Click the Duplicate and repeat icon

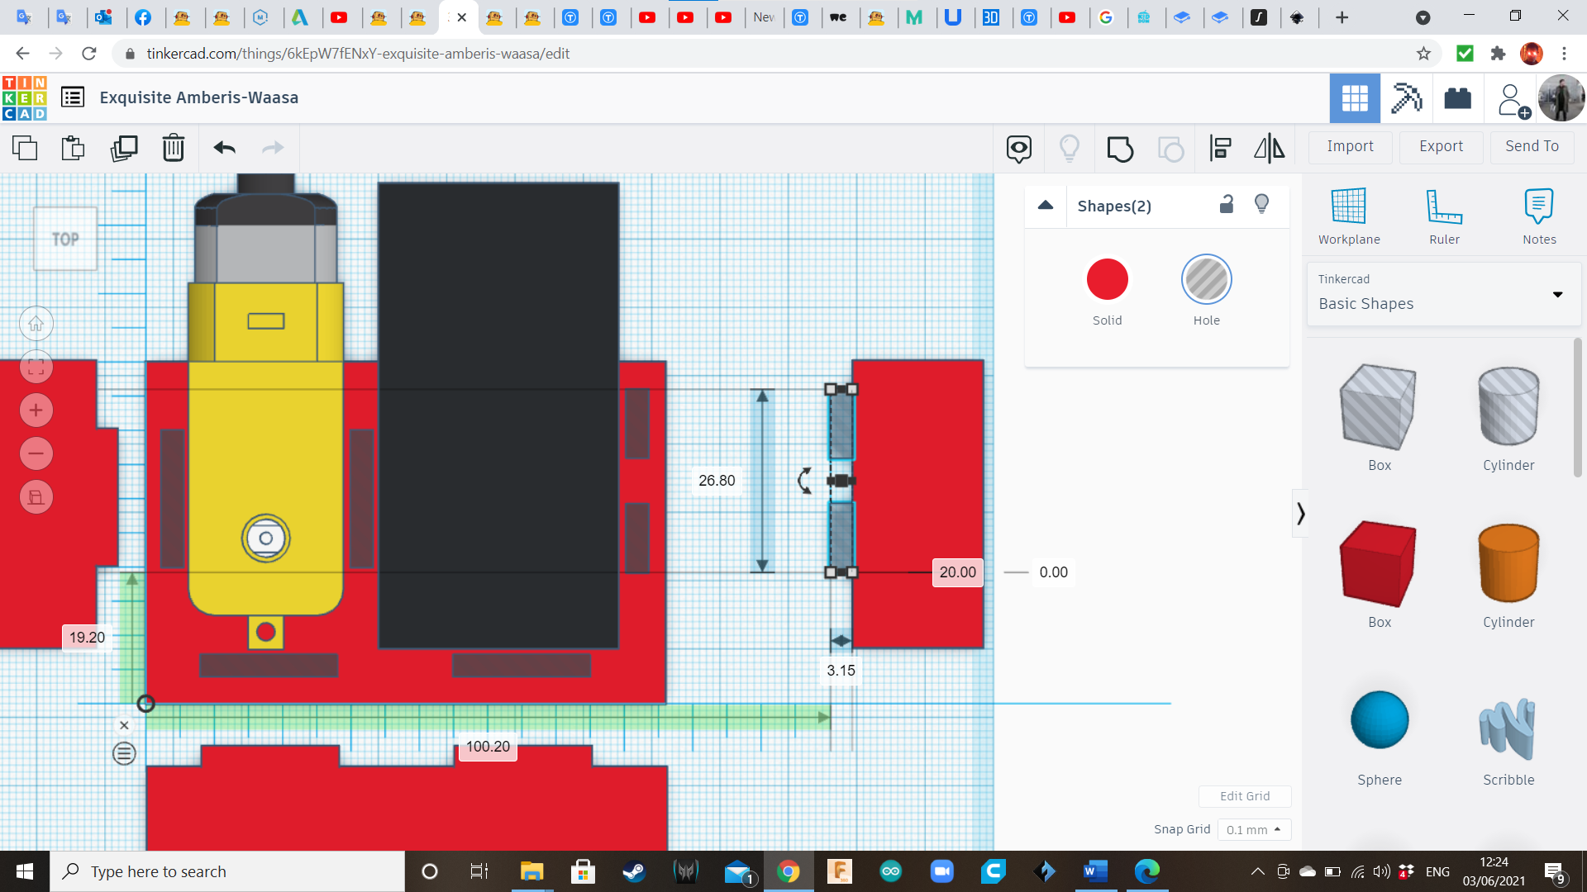coord(124,148)
